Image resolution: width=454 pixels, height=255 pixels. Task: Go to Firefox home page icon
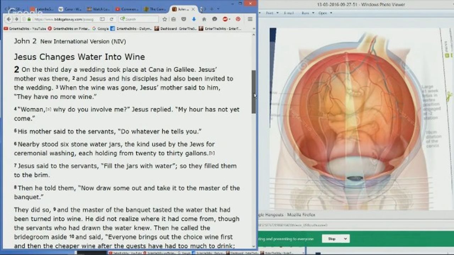pyautogui.click(x=204, y=19)
